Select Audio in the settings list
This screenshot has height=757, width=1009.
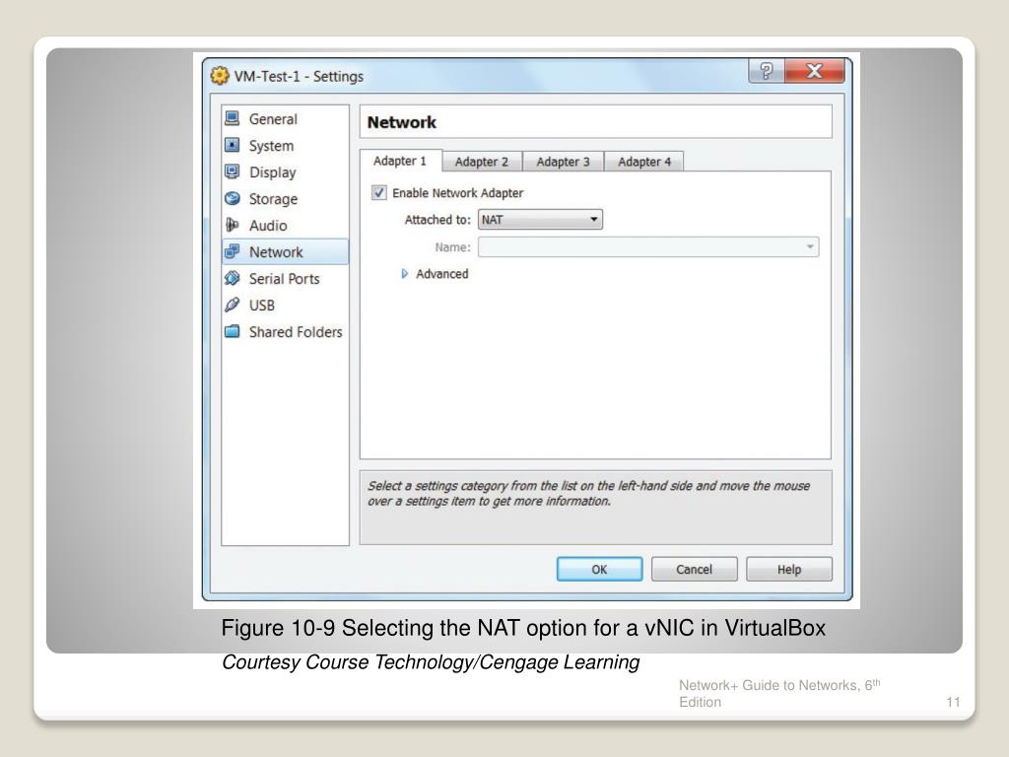coord(285,226)
